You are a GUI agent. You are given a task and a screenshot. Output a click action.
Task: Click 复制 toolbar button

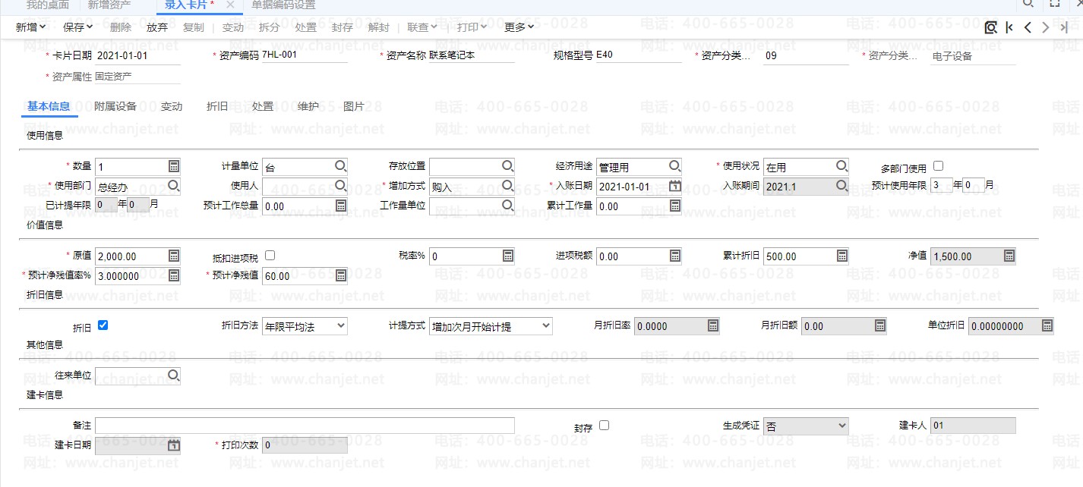click(193, 27)
